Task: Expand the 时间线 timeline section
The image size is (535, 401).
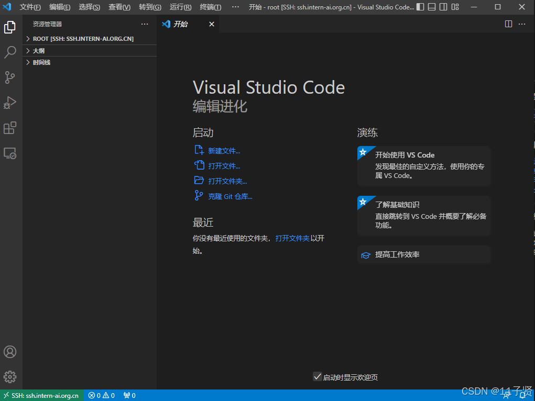Action: point(90,62)
